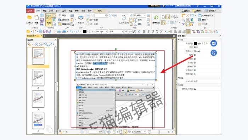Open the Page ribbon tab
This screenshot has width=248, height=140.
(x=51, y=11)
